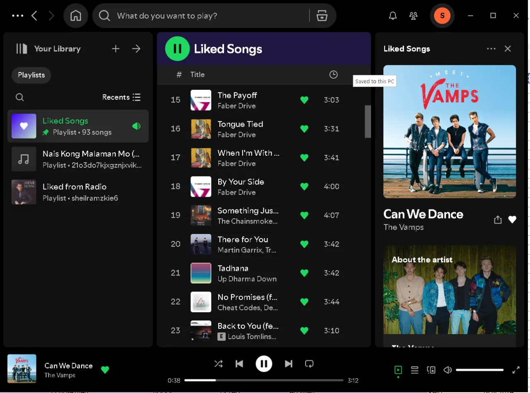The width and height of the screenshot is (530, 393).
Task: Open the orange S profile avatar
Action: (442, 16)
